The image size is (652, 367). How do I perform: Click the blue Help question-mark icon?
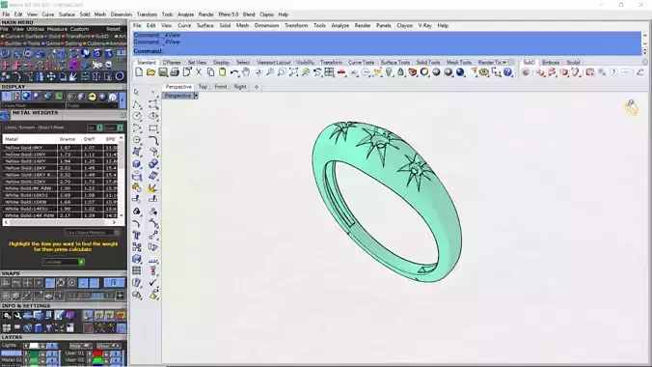(x=507, y=72)
